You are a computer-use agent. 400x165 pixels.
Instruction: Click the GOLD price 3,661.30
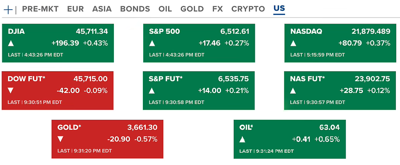click(142, 128)
